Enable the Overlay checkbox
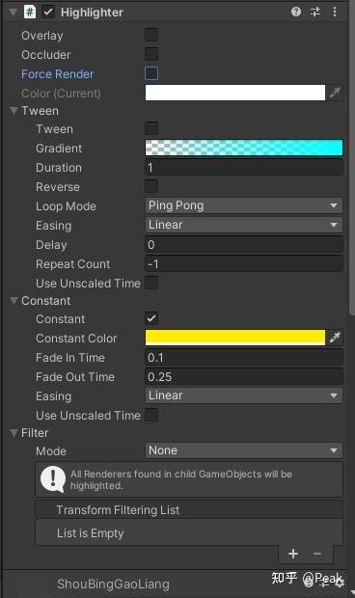Viewport: 355px width, 598px height. click(x=151, y=35)
